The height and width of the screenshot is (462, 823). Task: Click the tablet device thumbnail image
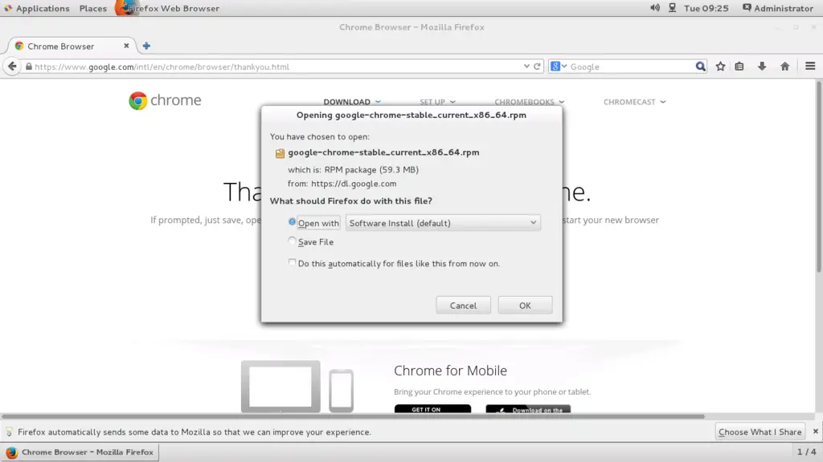point(280,387)
